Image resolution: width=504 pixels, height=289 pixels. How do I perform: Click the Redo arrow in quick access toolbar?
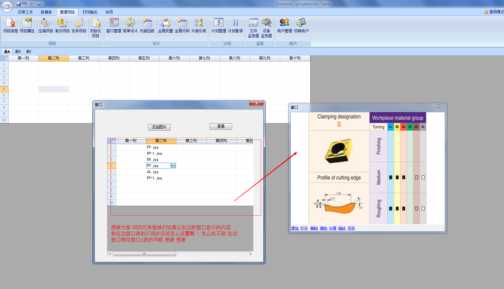(x=32, y=4)
